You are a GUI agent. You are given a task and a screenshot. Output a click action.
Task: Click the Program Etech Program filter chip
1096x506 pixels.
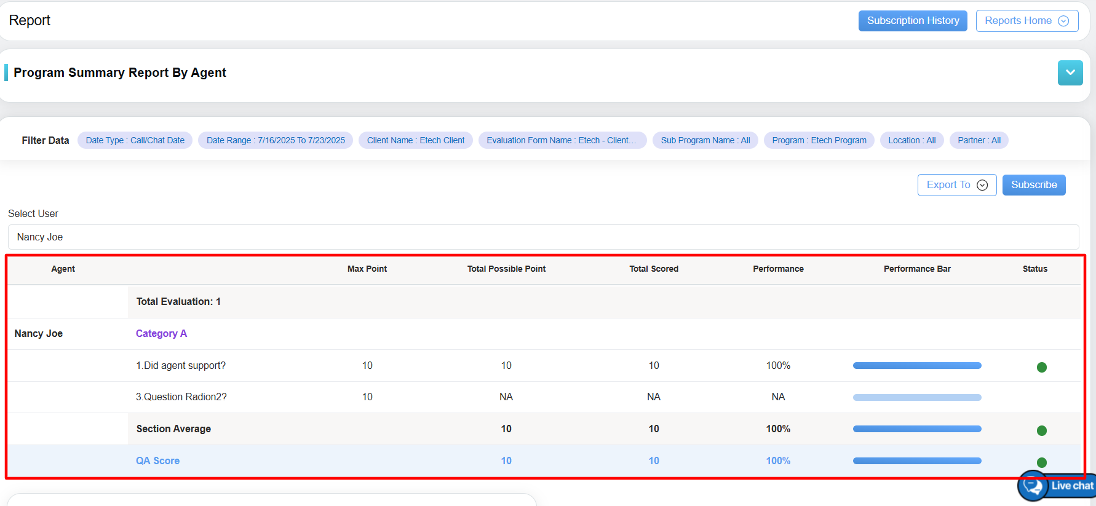pyautogui.click(x=819, y=140)
